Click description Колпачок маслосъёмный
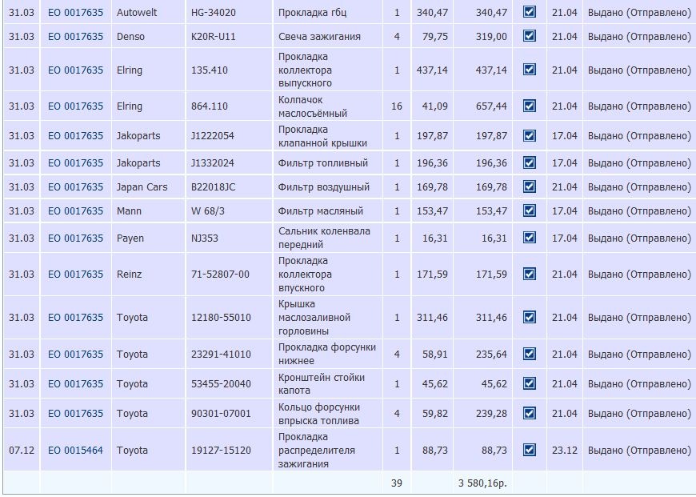696x497 pixels. 313,106
